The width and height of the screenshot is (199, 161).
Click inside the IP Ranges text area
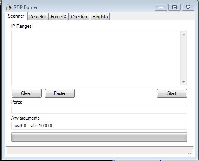[x=96, y=58]
